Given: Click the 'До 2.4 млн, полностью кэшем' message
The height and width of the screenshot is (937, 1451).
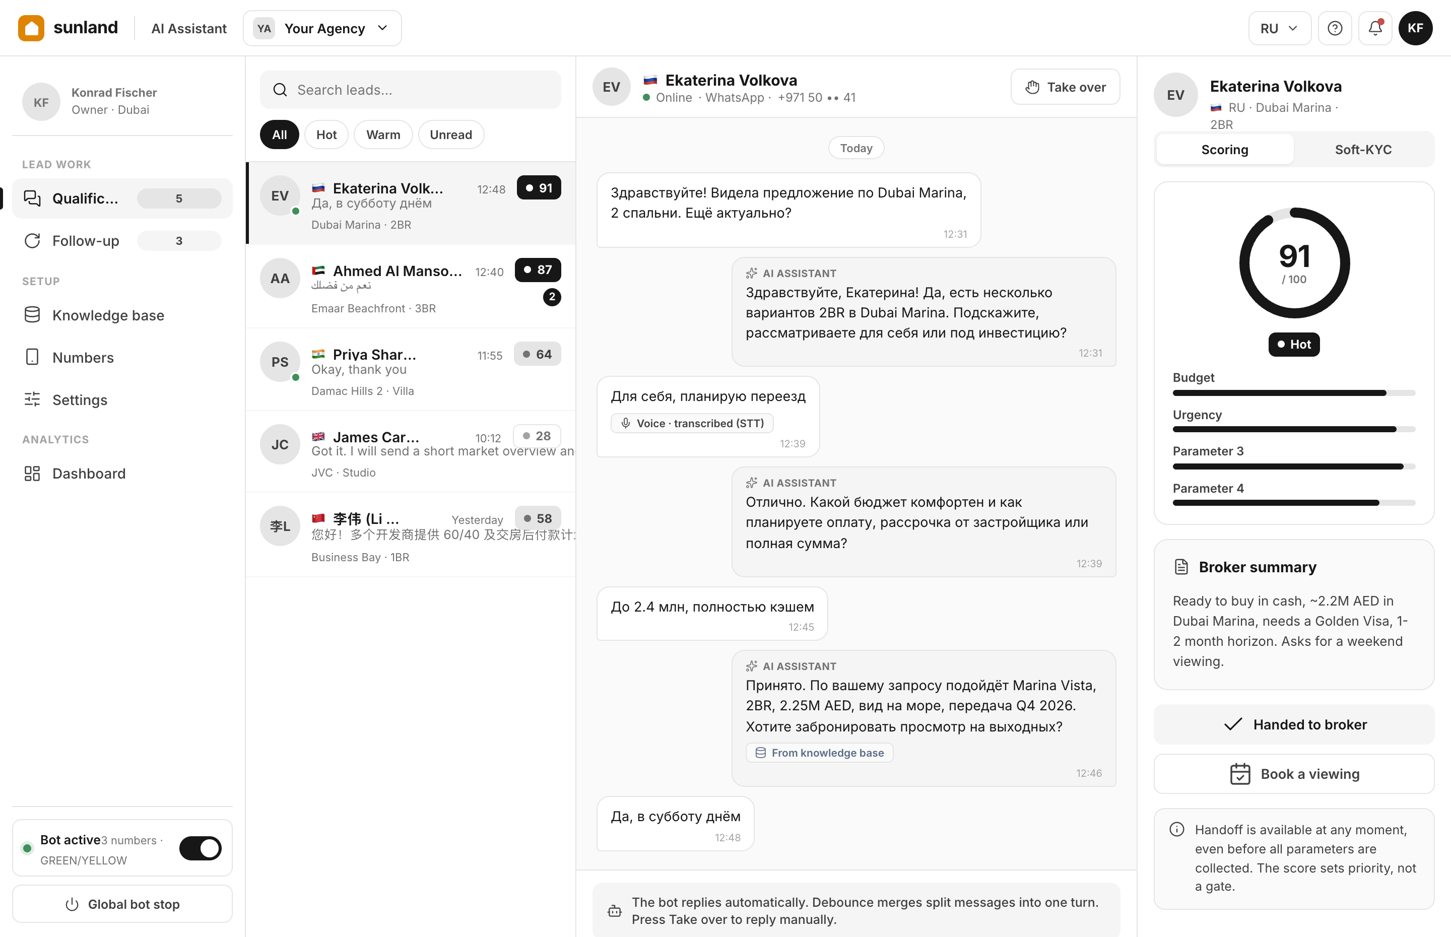Looking at the screenshot, I should click(712, 613).
